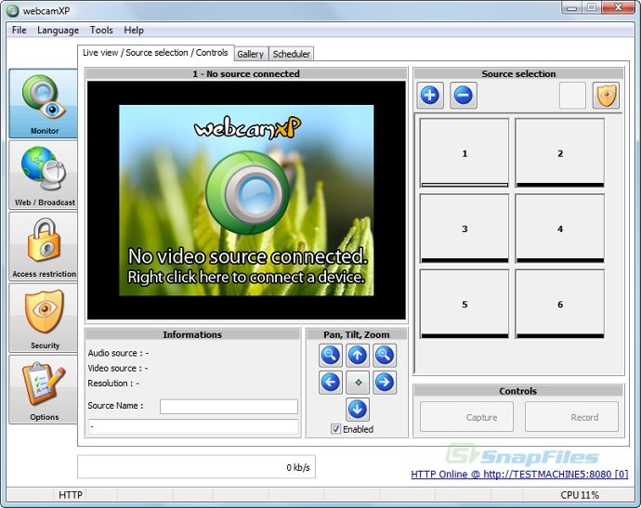
Task: Click the webcamXP icon in the title bar
Action: tap(13, 10)
